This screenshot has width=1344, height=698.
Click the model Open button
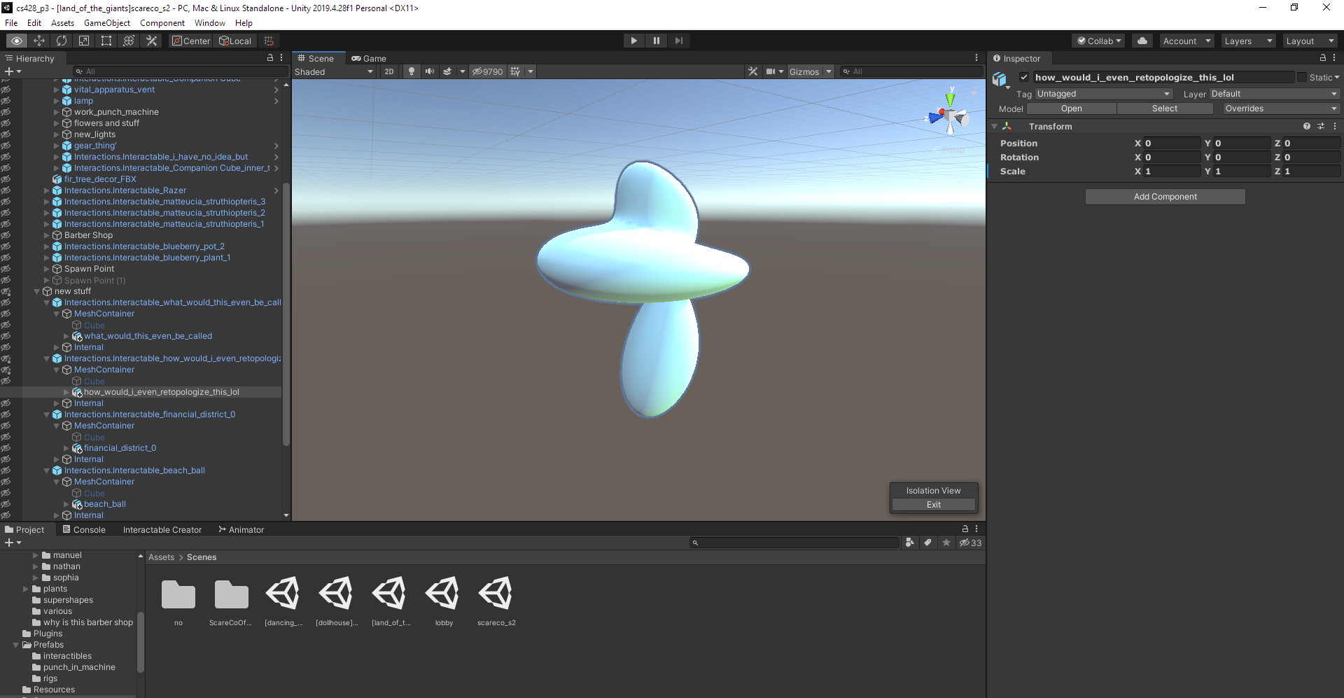coord(1072,109)
